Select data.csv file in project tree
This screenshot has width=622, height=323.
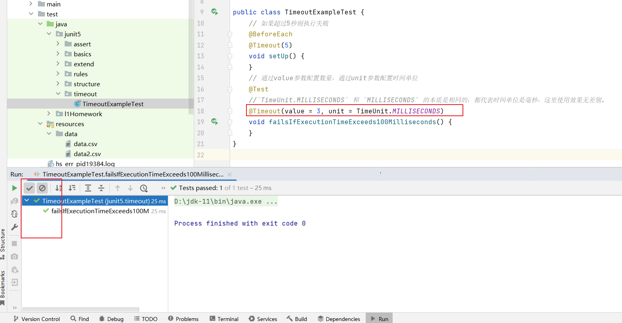pos(85,144)
